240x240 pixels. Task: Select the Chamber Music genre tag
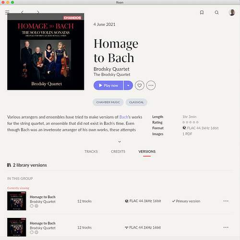coord(108,102)
